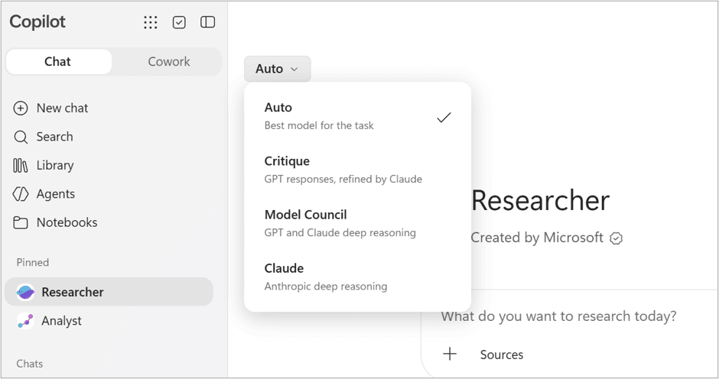Screen dimensions: 719x379
Task: Click the Chats section label
Action: pos(30,364)
